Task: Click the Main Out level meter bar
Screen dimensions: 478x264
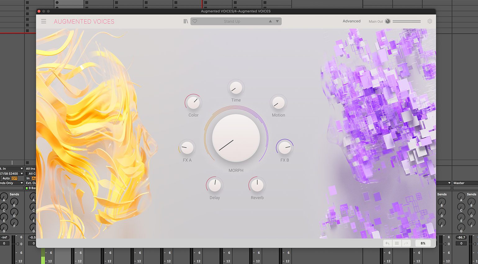Action: point(407,21)
